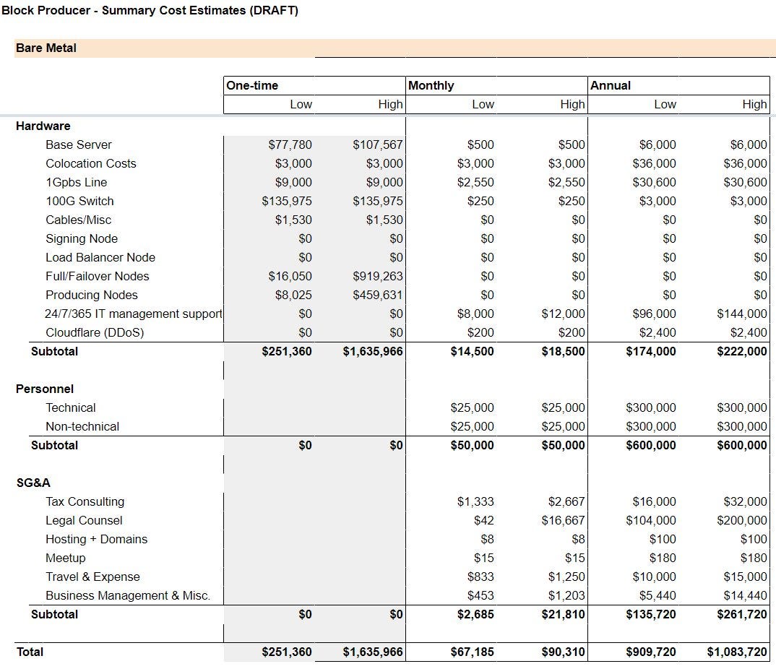This screenshot has height=669, width=776.
Task: Select the 'Meetup' row label
Action: [x=65, y=558]
